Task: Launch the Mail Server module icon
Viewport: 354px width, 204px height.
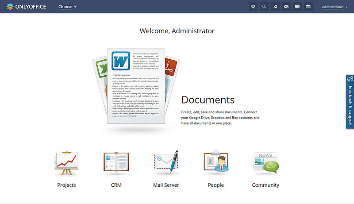Action: click(166, 162)
